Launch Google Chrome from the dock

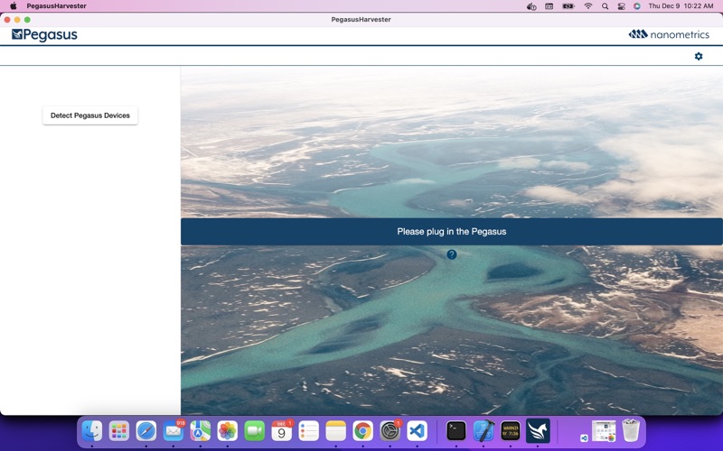click(x=362, y=431)
